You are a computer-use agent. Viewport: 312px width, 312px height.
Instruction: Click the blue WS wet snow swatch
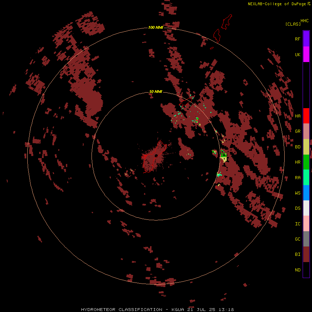click(x=306, y=193)
